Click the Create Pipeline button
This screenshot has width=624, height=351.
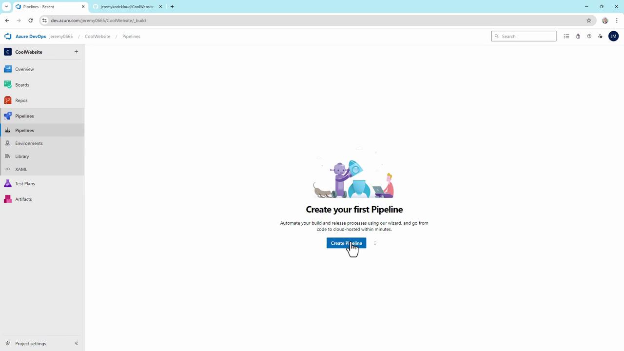[x=346, y=243]
